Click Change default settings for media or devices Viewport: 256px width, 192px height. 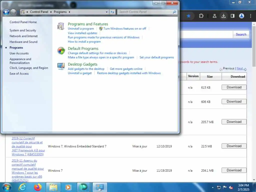click(97, 53)
